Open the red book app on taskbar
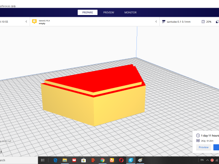 coord(74,160)
